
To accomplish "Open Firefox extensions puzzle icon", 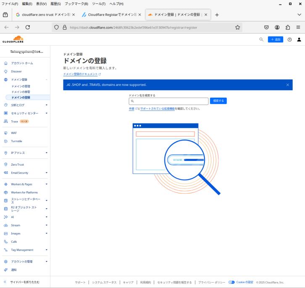I will [x=288, y=27].
